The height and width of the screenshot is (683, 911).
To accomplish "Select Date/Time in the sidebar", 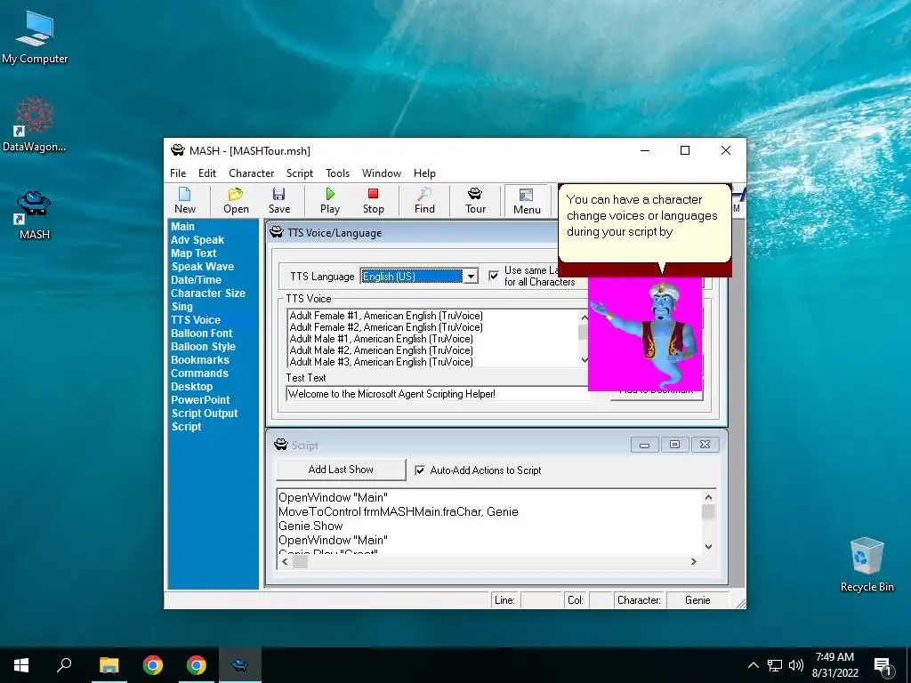I will pyautogui.click(x=196, y=280).
